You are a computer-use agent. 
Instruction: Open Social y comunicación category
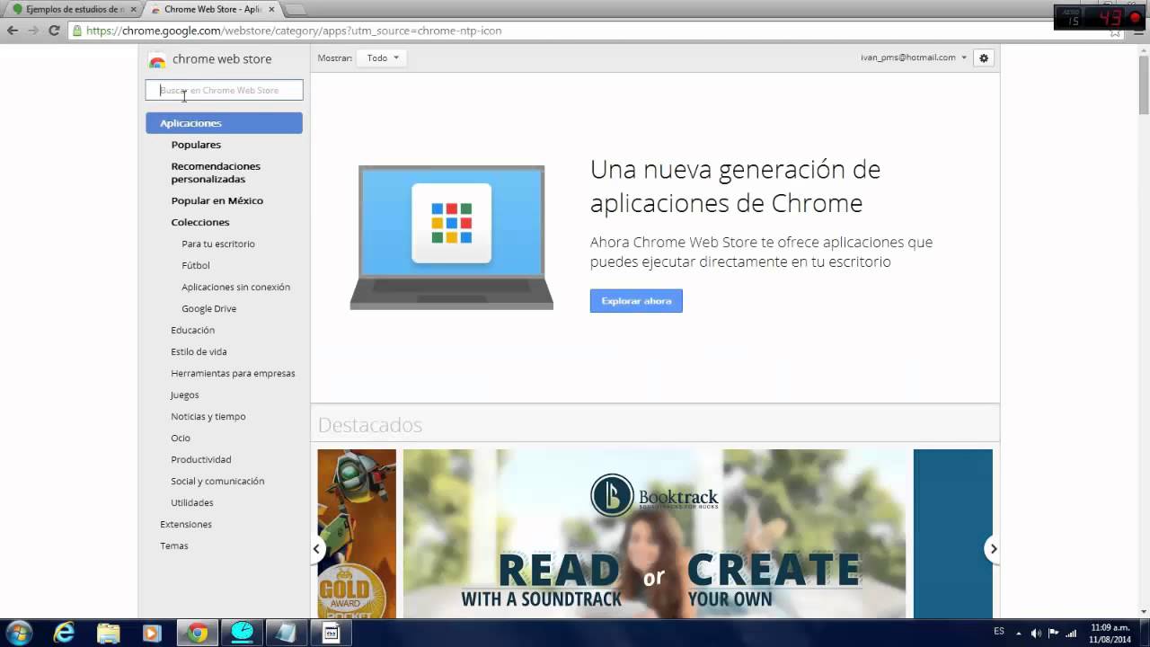(217, 481)
